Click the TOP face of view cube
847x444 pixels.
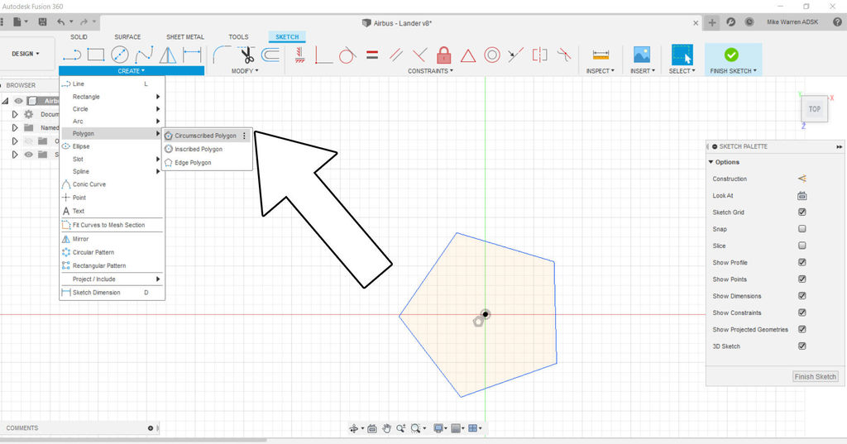tap(814, 109)
